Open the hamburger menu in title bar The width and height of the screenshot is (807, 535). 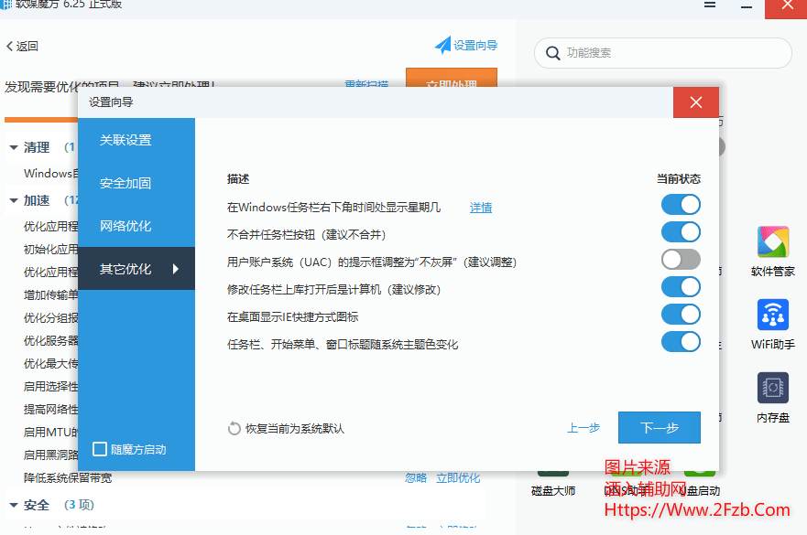point(710,5)
